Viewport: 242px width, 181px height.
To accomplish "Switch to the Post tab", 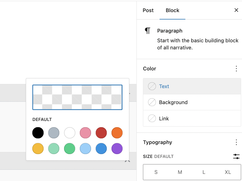I will click(148, 10).
